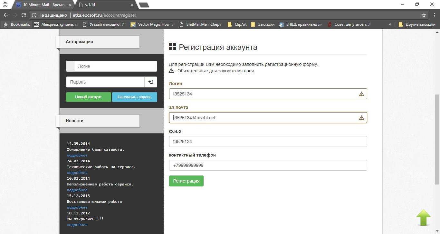Click the site info 'Не защищено' icon
This screenshot has height=234, width=440.
(x=34, y=15)
